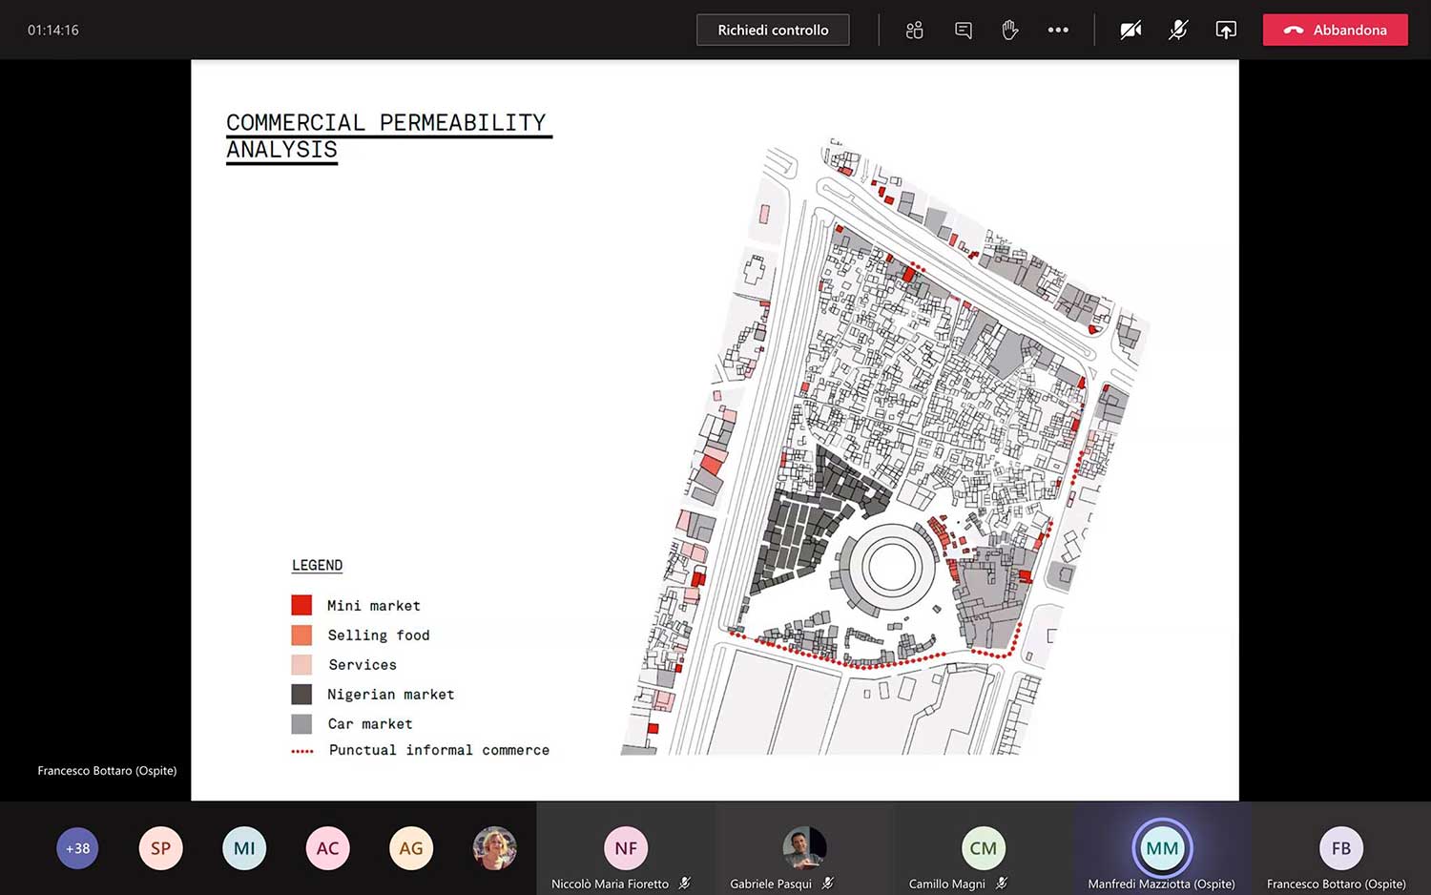Raise your hand
The image size is (1431, 895).
click(x=1009, y=30)
